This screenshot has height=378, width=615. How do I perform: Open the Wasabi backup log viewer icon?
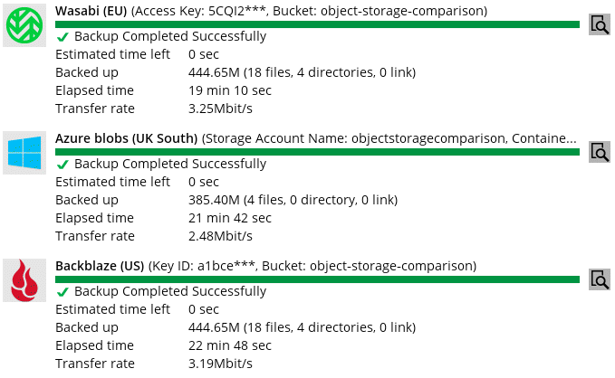click(600, 24)
